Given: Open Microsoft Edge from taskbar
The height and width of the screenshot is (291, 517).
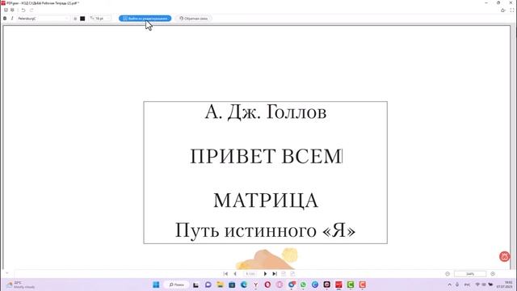Looking at the screenshot, I should pos(244,285).
